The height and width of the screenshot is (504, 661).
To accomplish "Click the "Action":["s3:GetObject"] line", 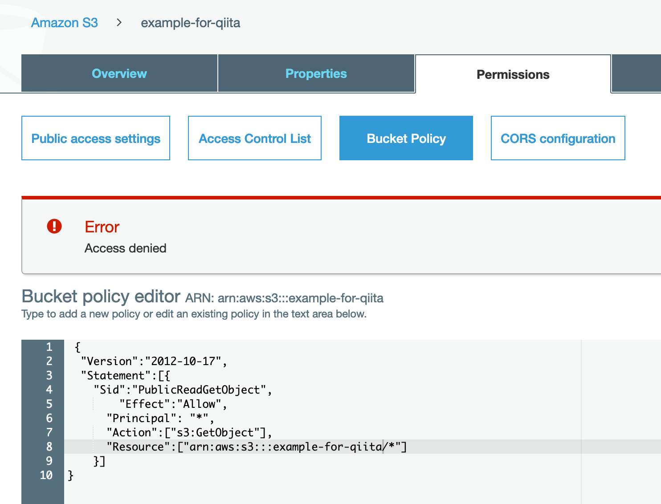I will click(189, 432).
